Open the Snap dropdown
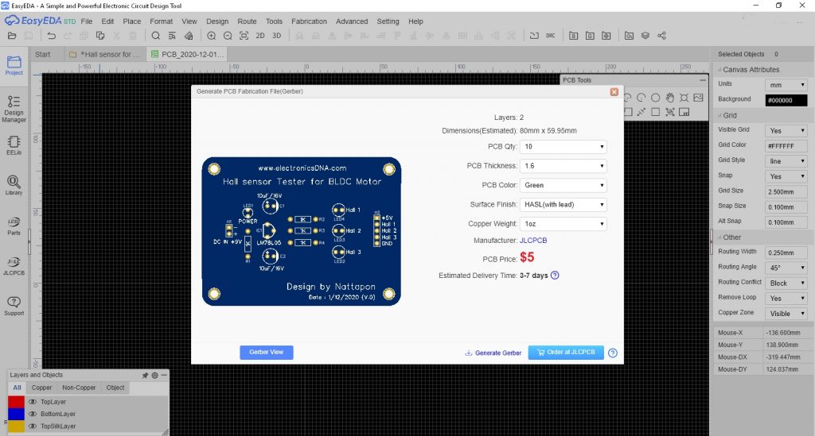 [x=786, y=176]
